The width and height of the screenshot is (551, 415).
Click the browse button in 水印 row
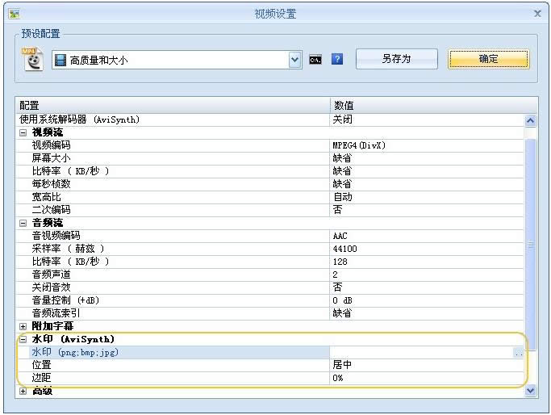518,352
